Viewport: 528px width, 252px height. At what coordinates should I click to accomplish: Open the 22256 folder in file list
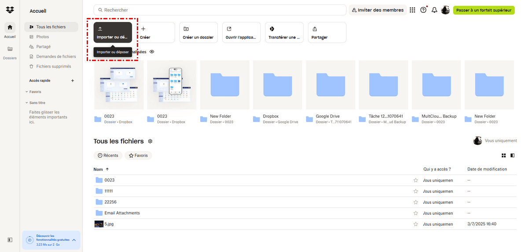point(110,202)
